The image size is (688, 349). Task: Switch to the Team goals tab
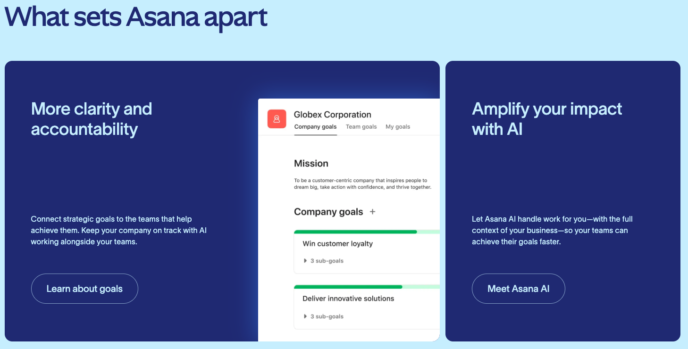[x=361, y=126]
